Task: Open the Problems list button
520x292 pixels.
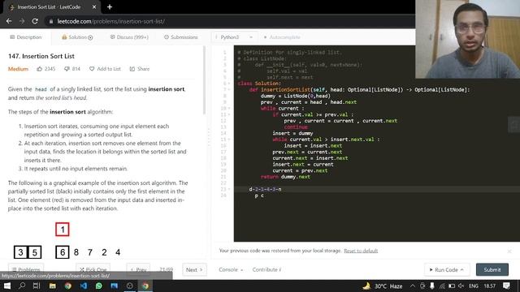Action: 26,269
